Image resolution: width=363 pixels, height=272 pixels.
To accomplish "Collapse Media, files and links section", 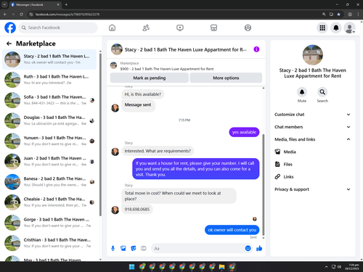I will pyautogui.click(x=312, y=139).
